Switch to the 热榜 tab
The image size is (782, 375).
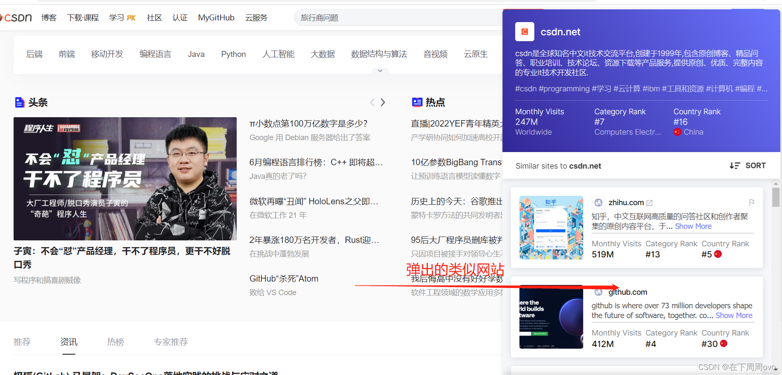click(x=115, y=342)
